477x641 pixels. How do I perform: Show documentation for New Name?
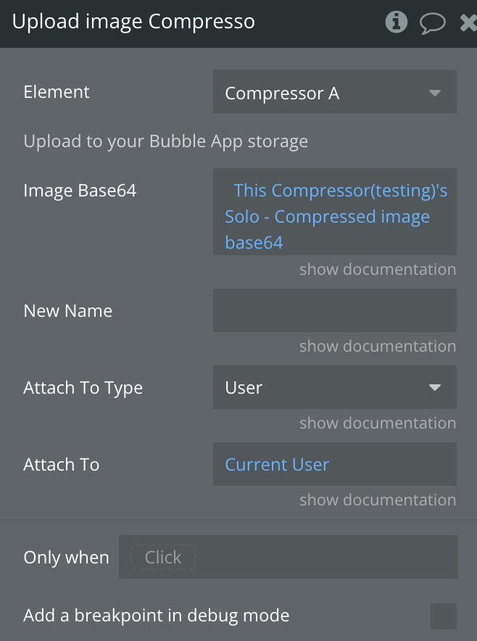[x=378, y=347]
